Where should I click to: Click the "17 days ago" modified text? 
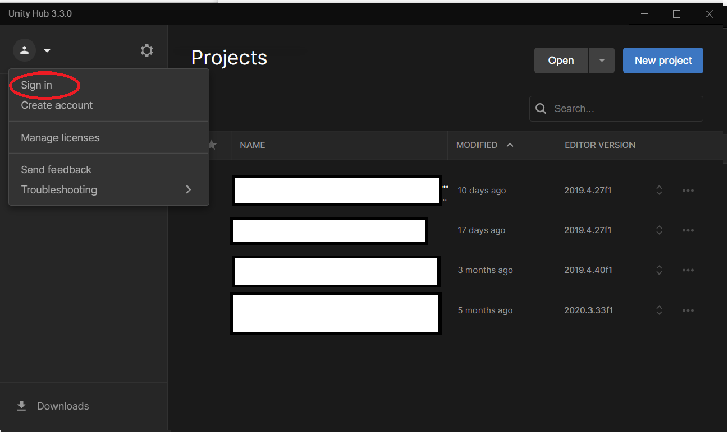click(x=482, y=230)
